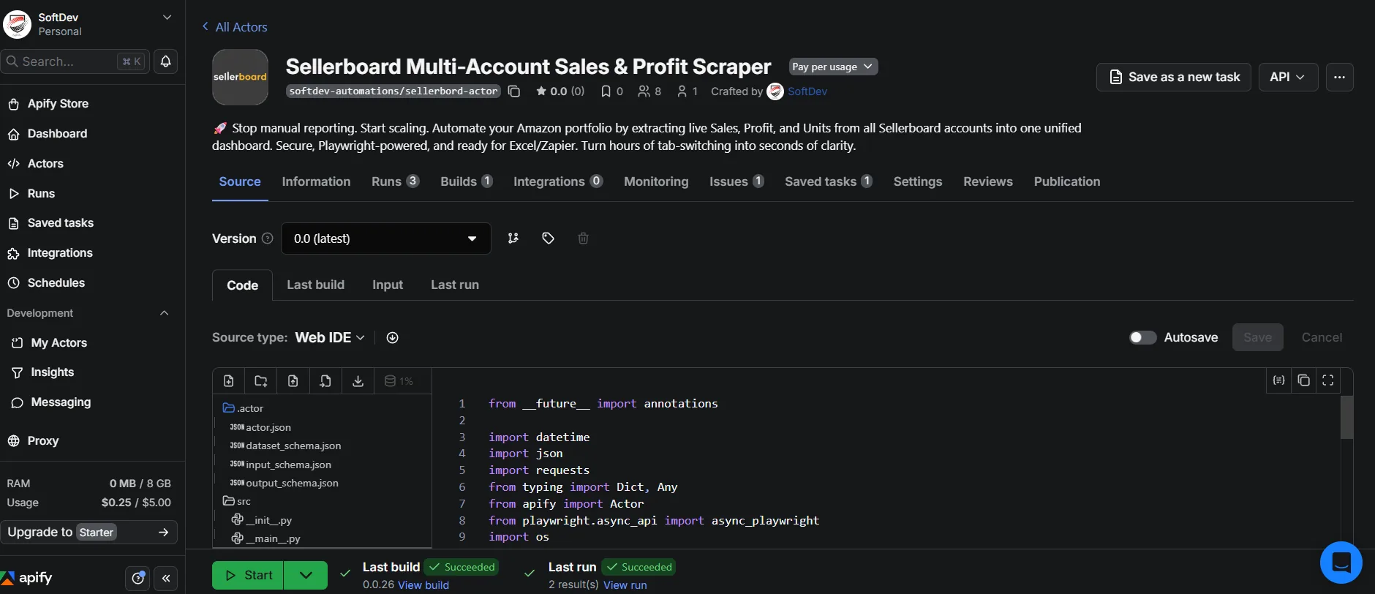
Task: Collapse the src folder in file tree
Action: coord(237,501)
